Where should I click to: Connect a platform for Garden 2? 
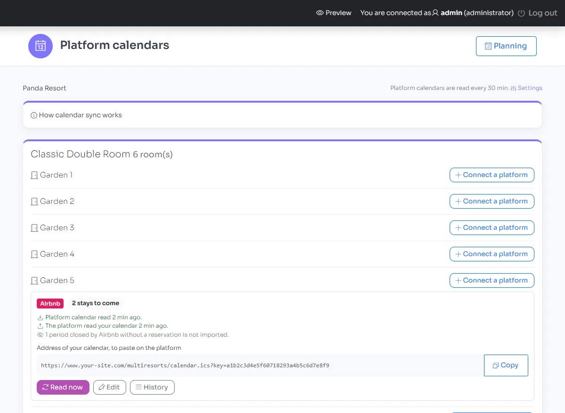(x=492, y=201)
